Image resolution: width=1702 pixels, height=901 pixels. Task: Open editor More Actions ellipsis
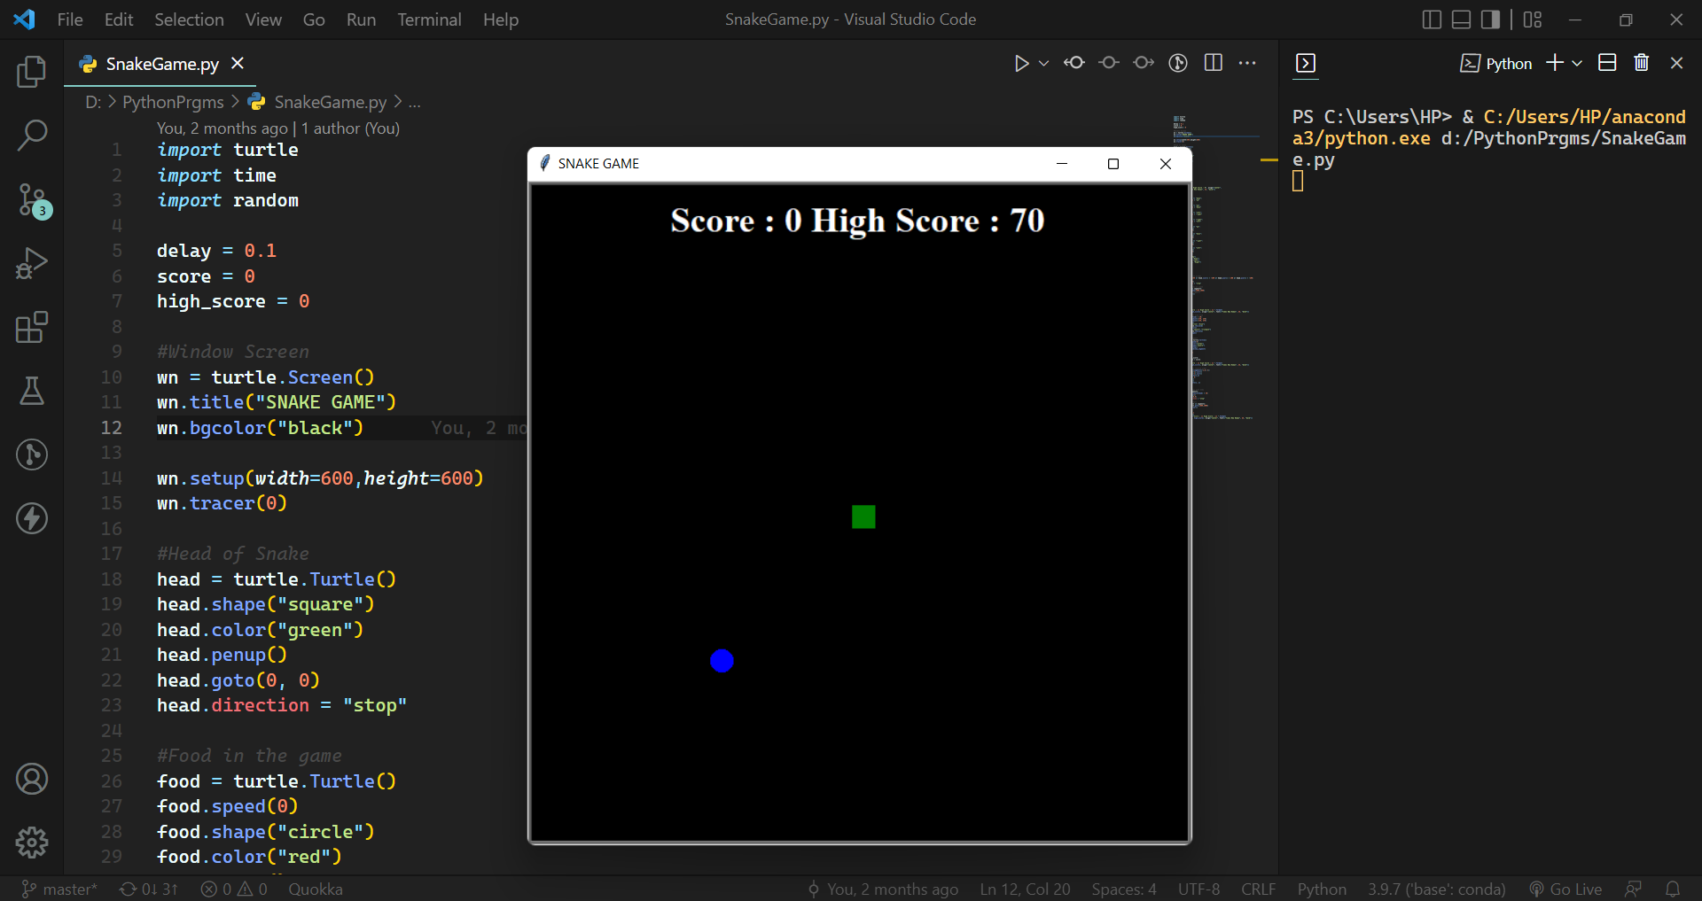(x=1247, y=63)
